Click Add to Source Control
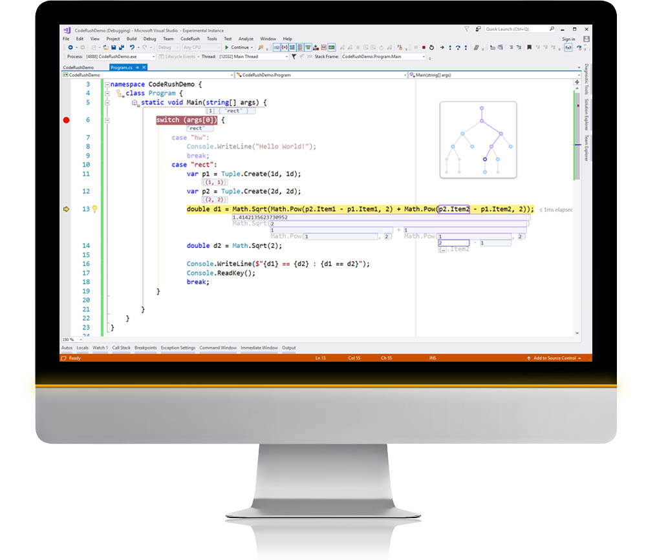Image resolution: width=646 pixels, height=560 pixels. pos(555,358)
